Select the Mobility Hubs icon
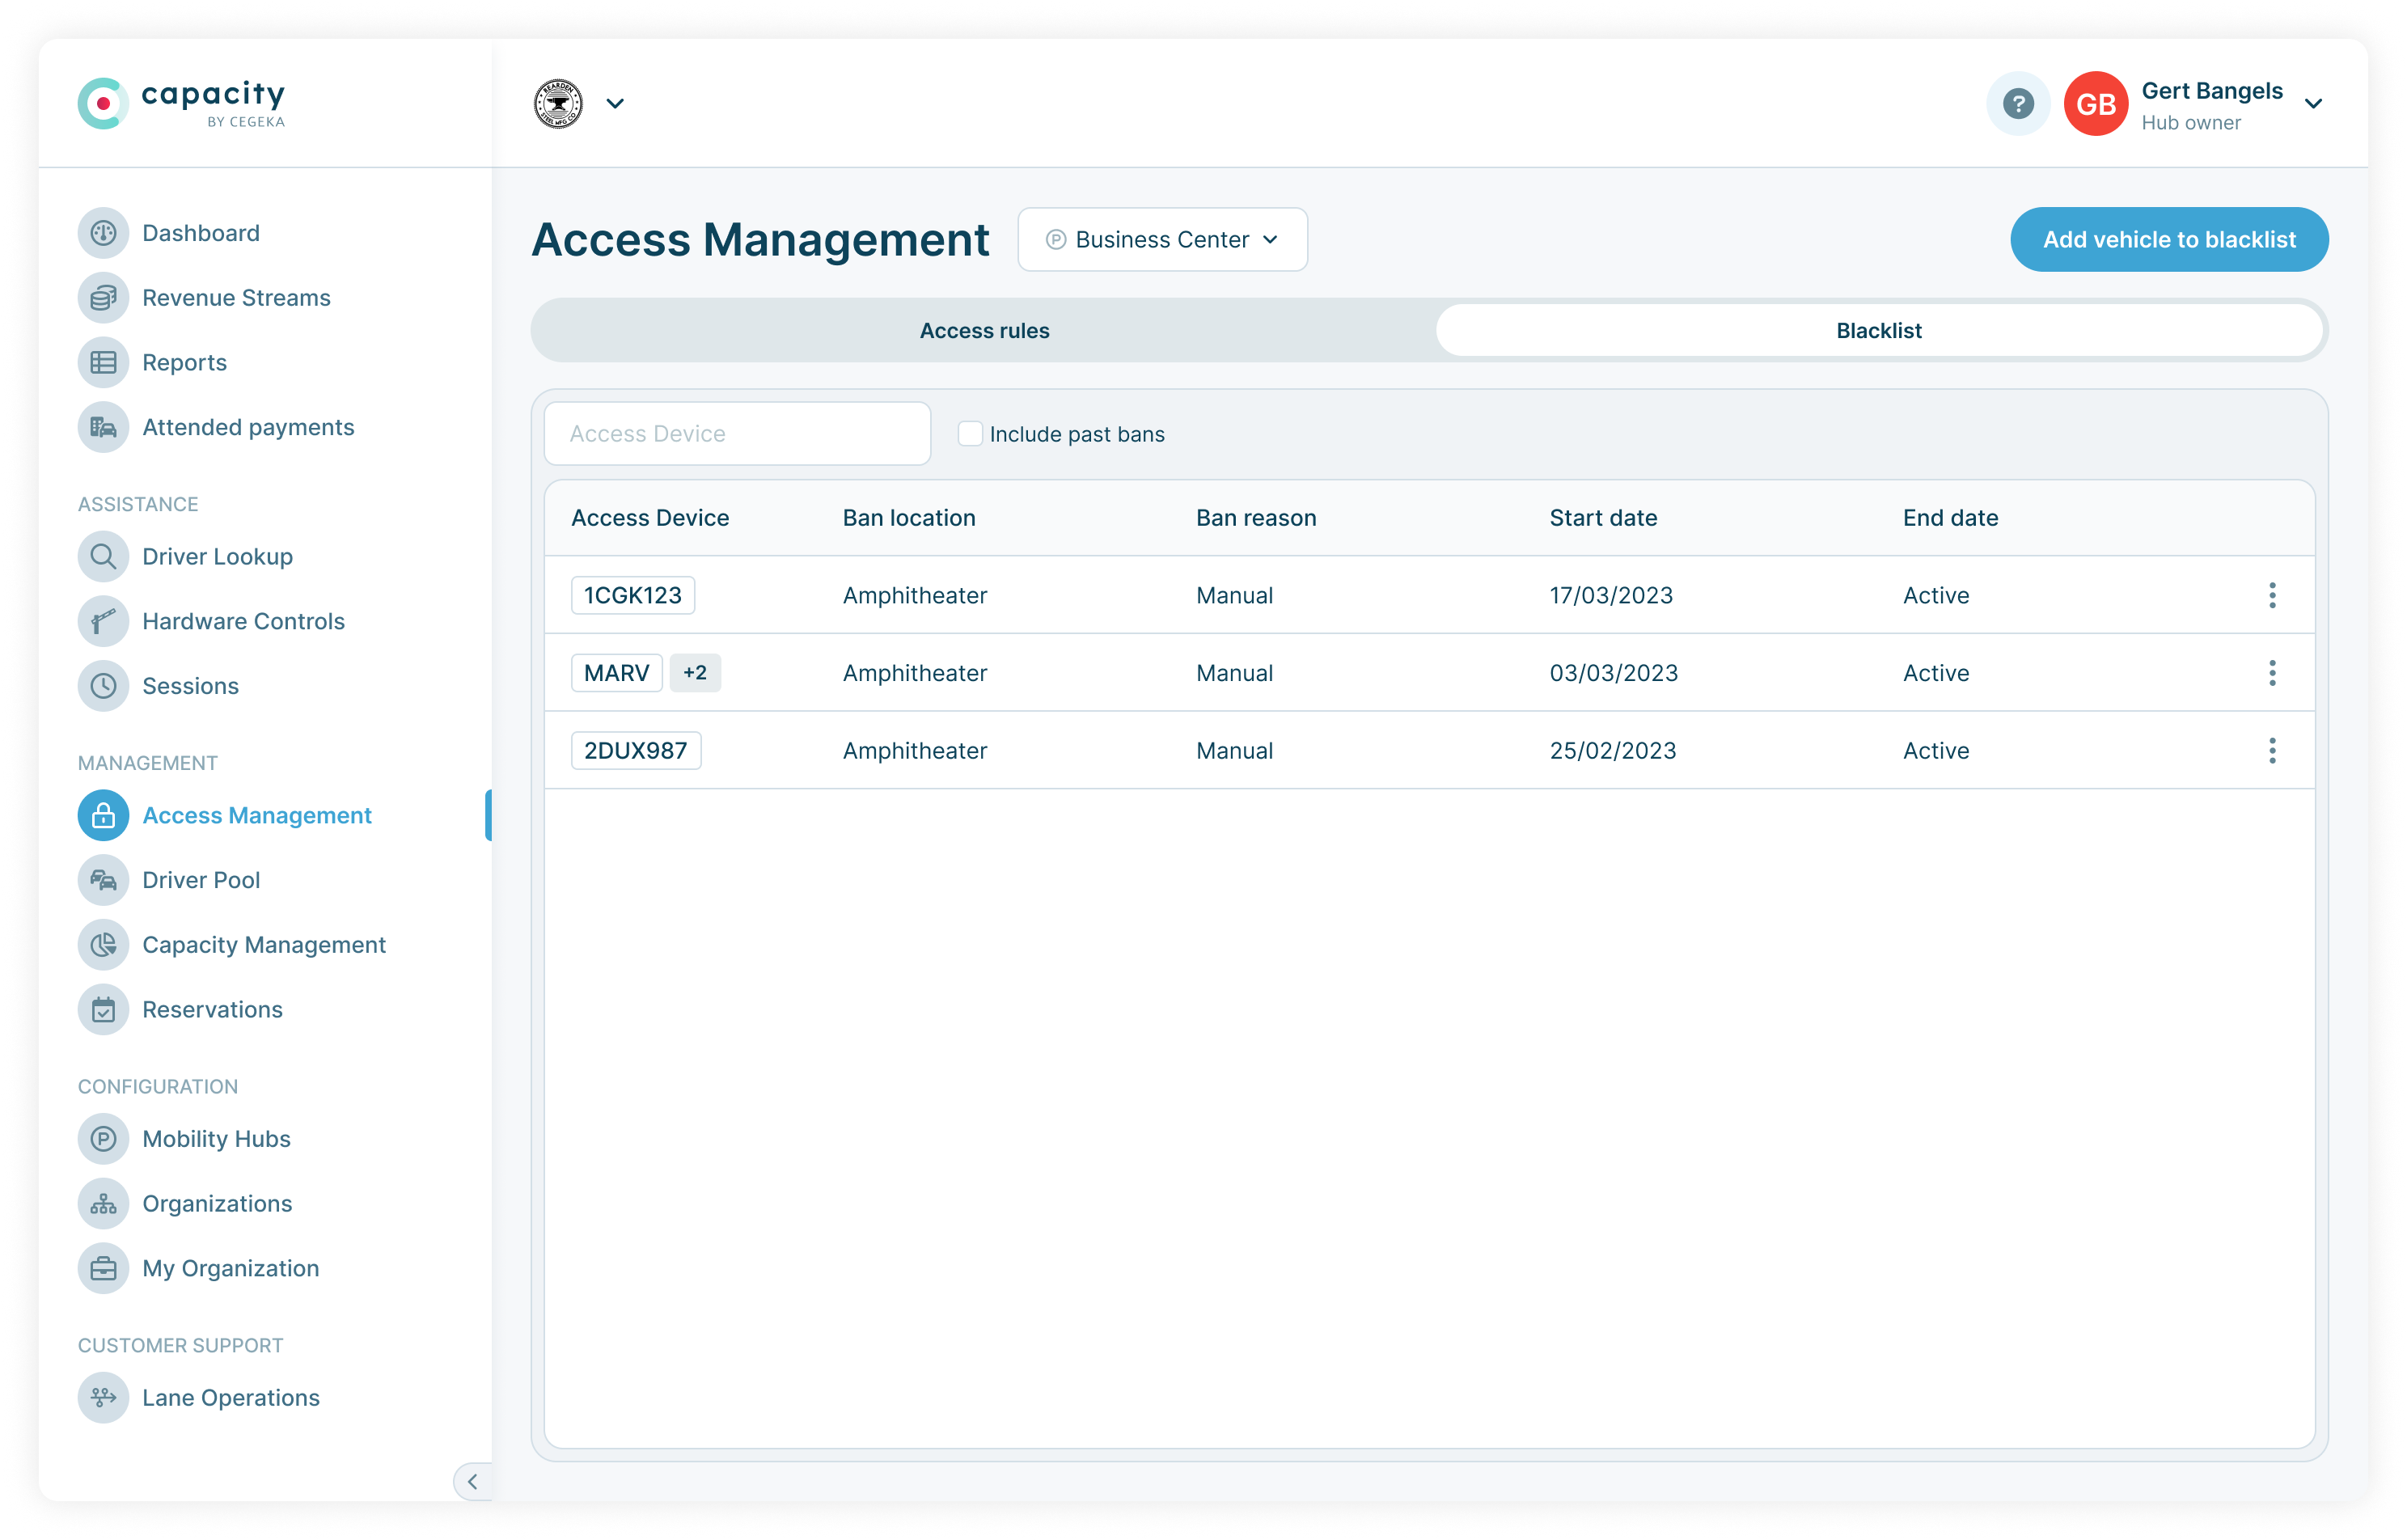The width and height of the screenshot is (2407, 1540). point(103,1138)
